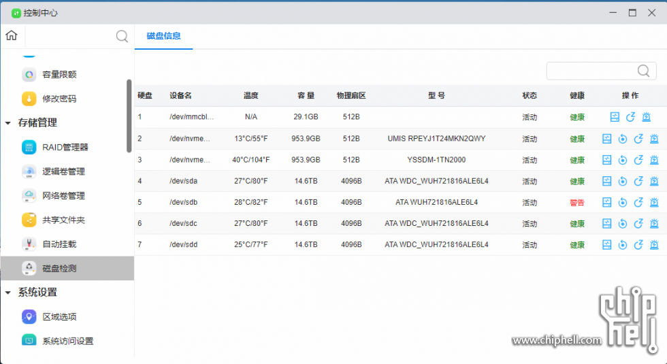Screen dimensions: 667x364
Task: Click the 容量 column header
Action: tap(306, 96)
